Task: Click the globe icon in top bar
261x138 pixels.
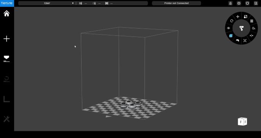Action: [x=239, y=3]
